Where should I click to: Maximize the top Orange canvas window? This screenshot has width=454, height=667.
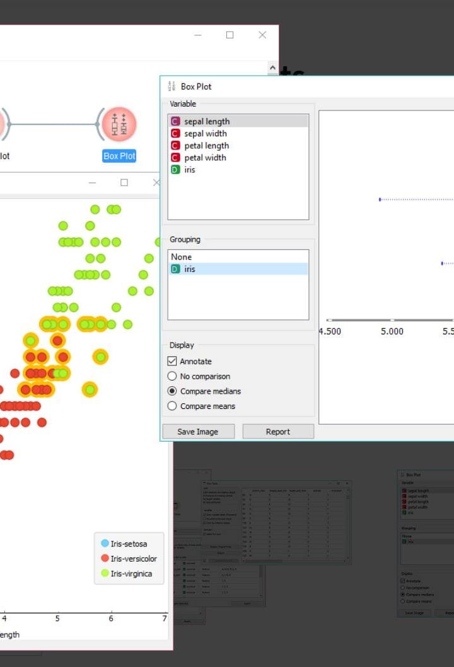click(230, 35)
